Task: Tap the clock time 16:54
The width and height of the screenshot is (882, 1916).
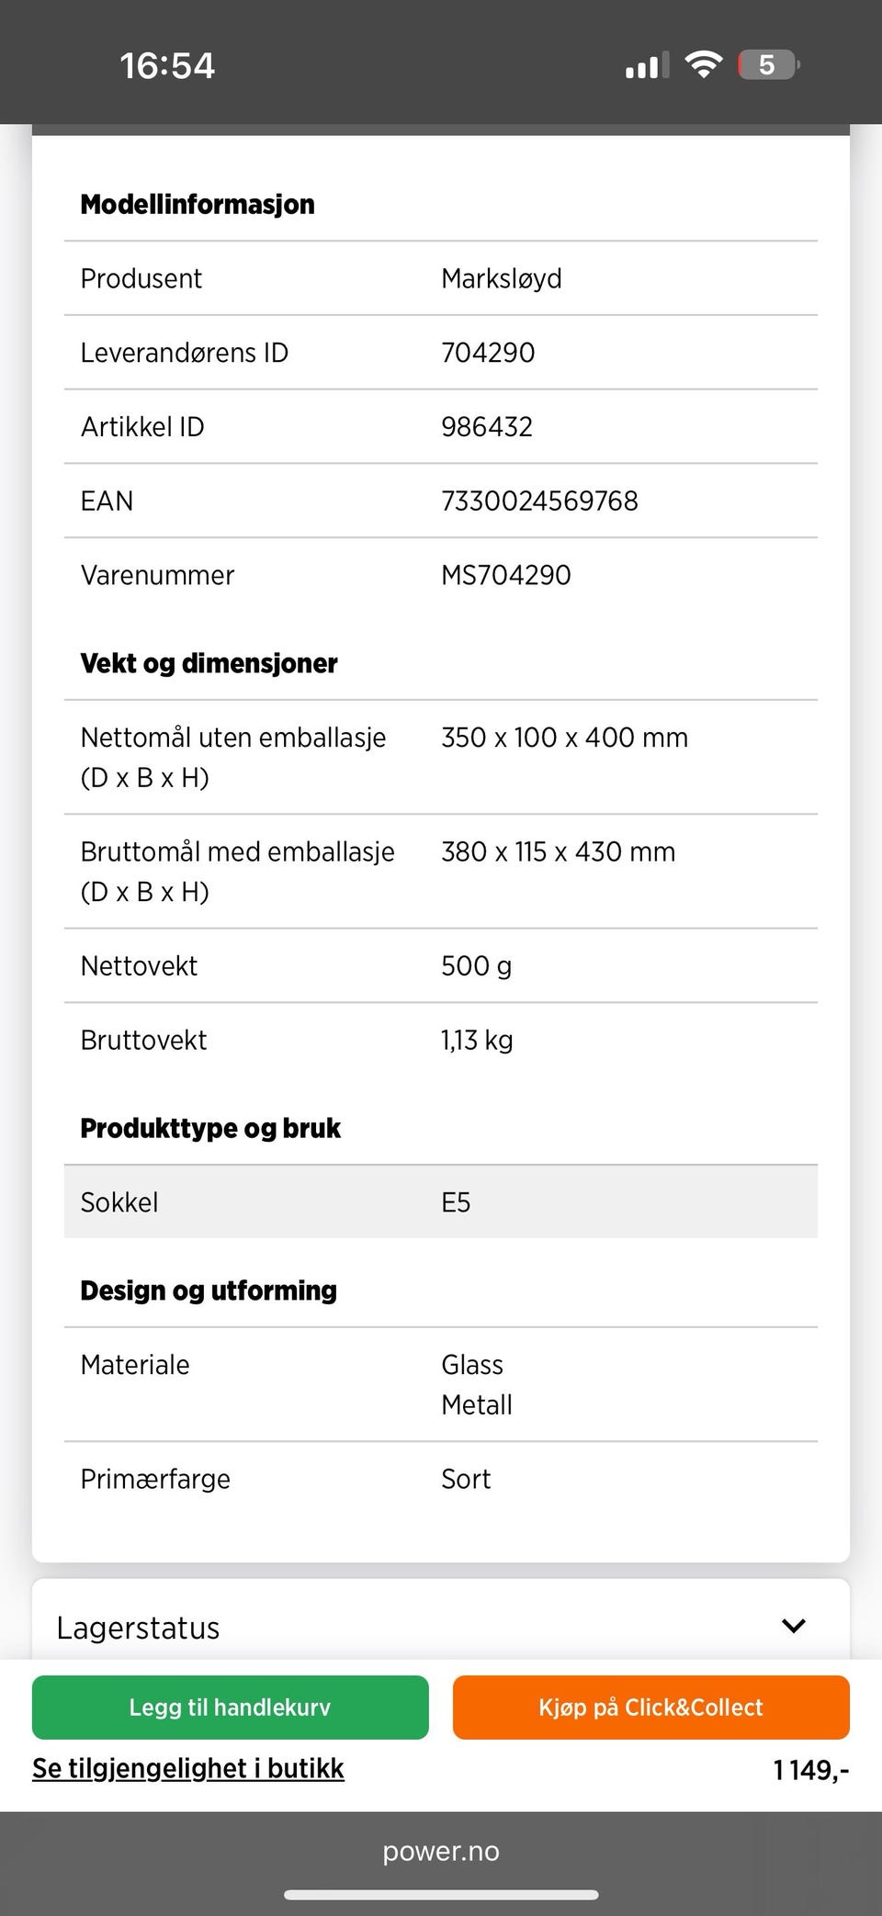Action: pyautogui.click(x=167, y=66)
